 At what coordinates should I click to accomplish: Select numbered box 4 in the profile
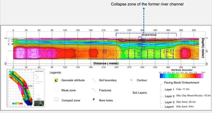[143, 48]
